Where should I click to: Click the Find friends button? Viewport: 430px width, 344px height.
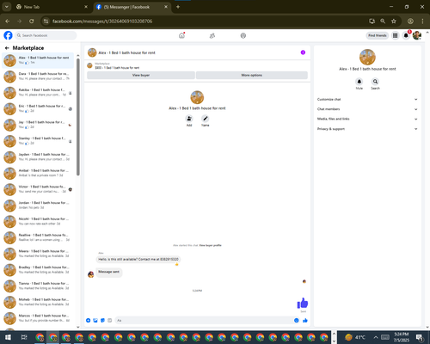[x=378, y=35]
